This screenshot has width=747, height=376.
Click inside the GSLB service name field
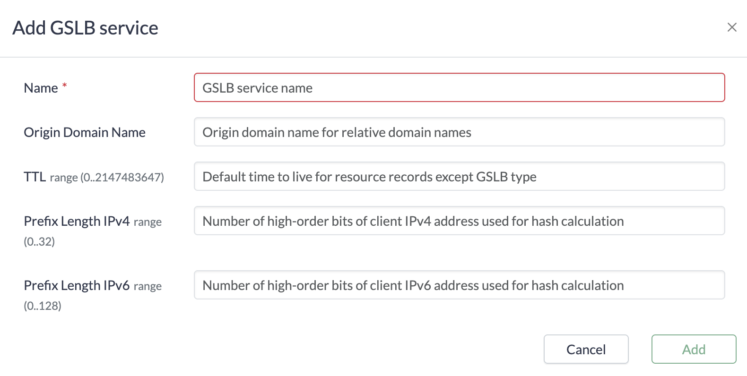[459, 87]
